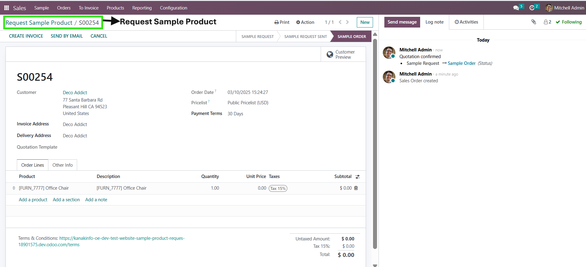Click the Sales app title

[x=19, y=8]
